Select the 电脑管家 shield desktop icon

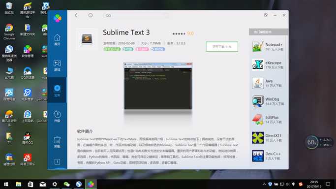click(28, 94)
